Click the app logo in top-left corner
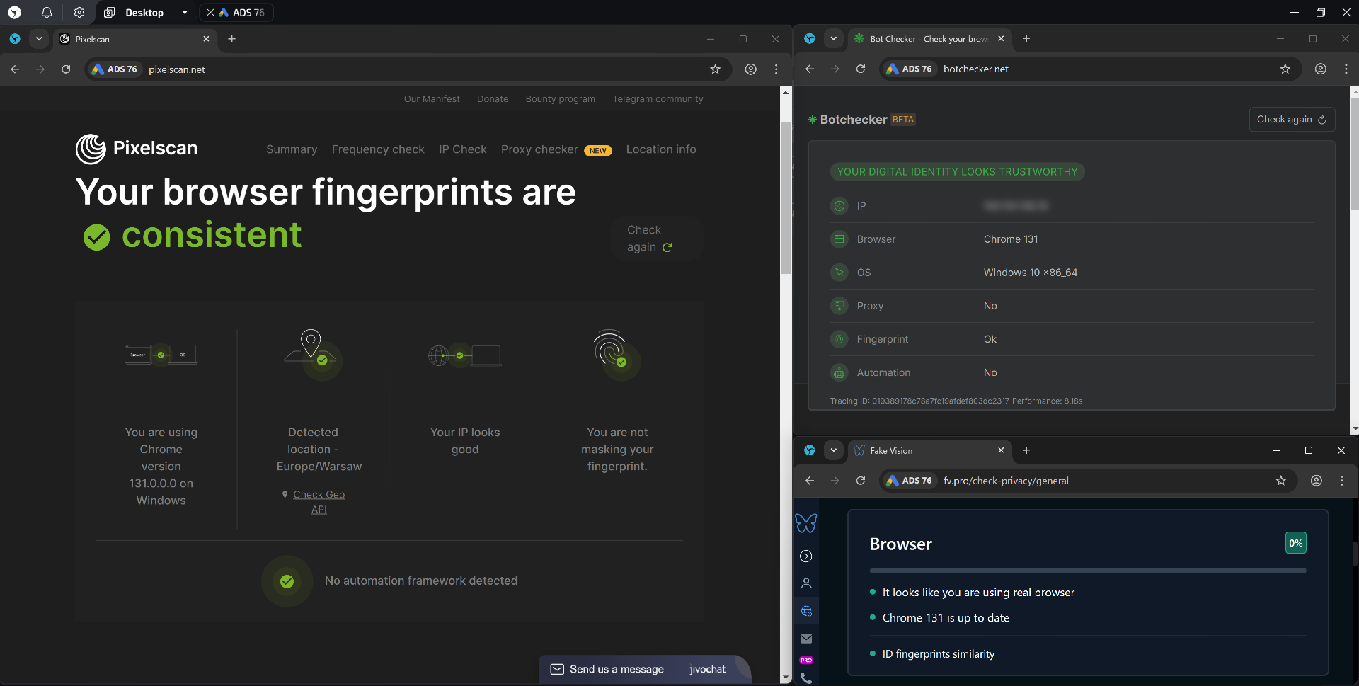1359x686 pixels. coord(14,12)
